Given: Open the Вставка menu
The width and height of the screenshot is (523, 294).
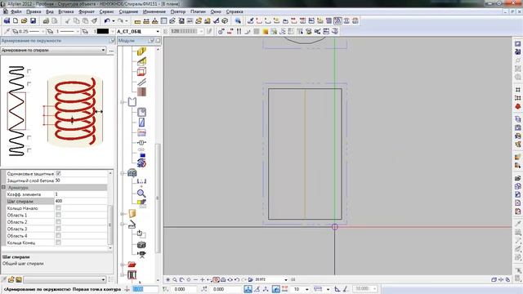Looking at the screenshot, I should 66,11.
